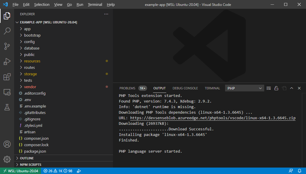The width and height of the screenshot is (306, 174).
Task: Expand the database folder
Action: pos(64,48)
